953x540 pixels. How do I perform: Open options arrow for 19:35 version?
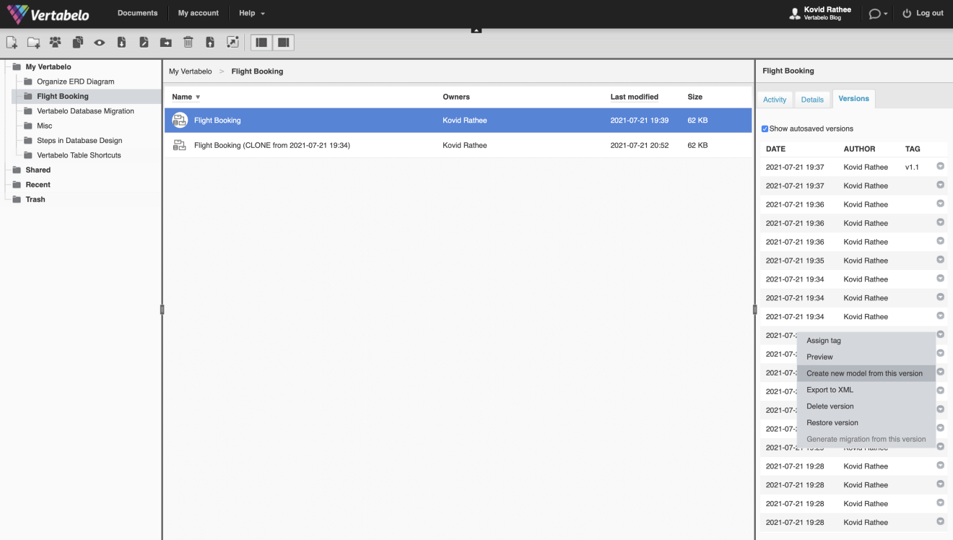(x=940, y=260)
